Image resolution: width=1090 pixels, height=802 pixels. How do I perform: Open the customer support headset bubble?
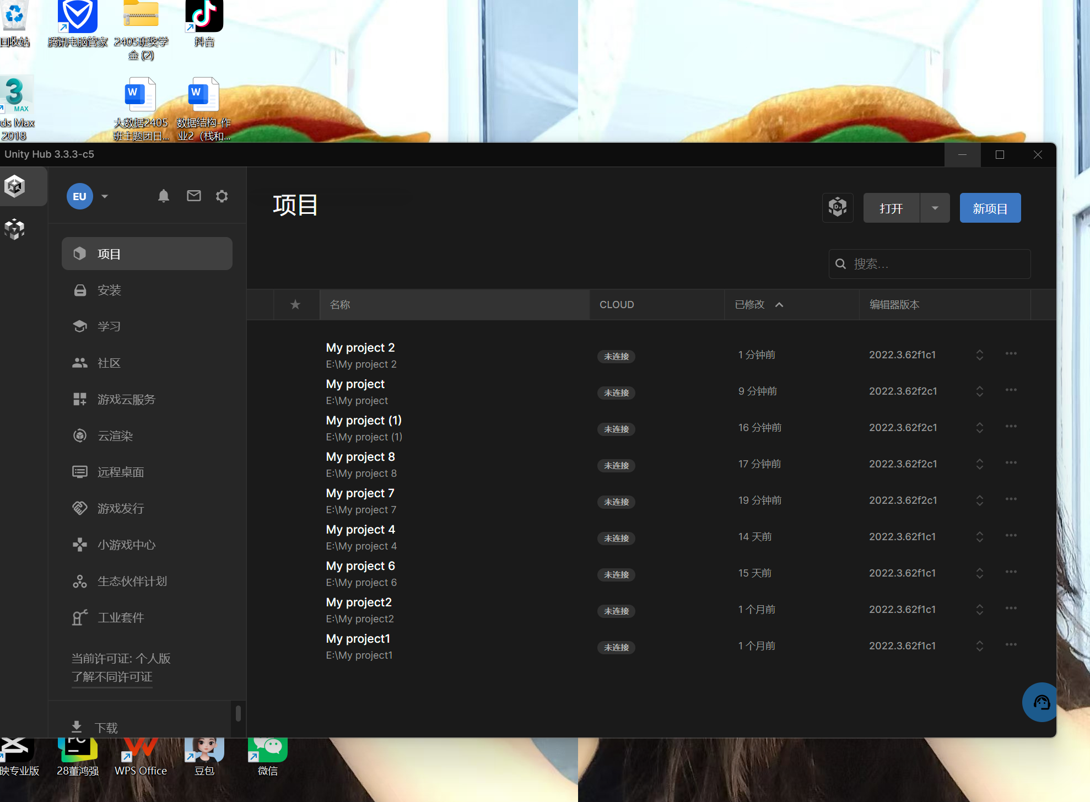click(x=1041, y=702)
